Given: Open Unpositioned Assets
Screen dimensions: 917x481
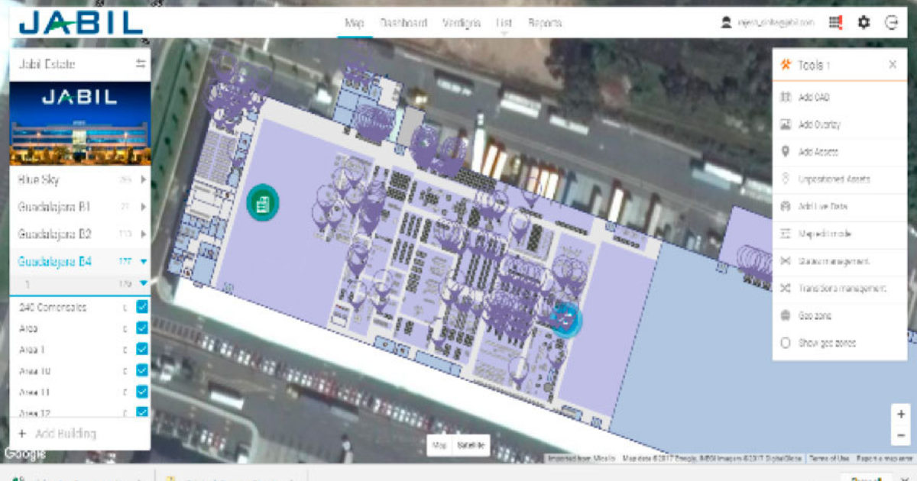Looking at the screenshot, I should (x=838, y=179).
